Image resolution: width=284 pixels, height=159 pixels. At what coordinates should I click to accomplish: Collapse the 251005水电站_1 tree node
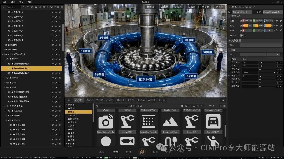tap(3, 54)
